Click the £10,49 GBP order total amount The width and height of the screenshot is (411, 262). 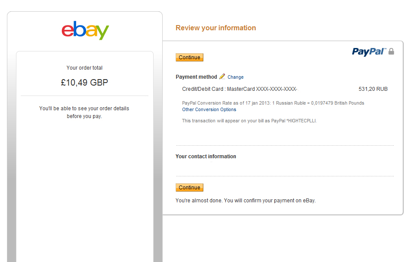click(x=84, y=83)
